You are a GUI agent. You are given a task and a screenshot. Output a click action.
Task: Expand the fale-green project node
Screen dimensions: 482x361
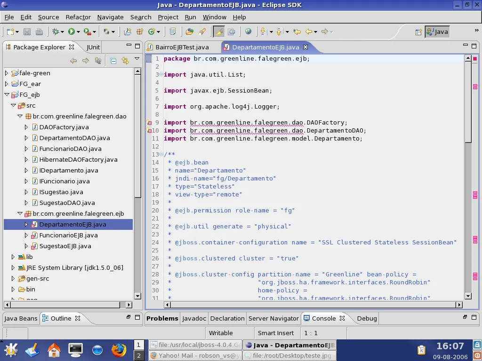[7, 73]
